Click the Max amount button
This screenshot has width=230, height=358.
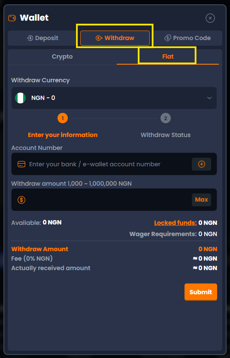pyautogui.click(x=201, y=200)
